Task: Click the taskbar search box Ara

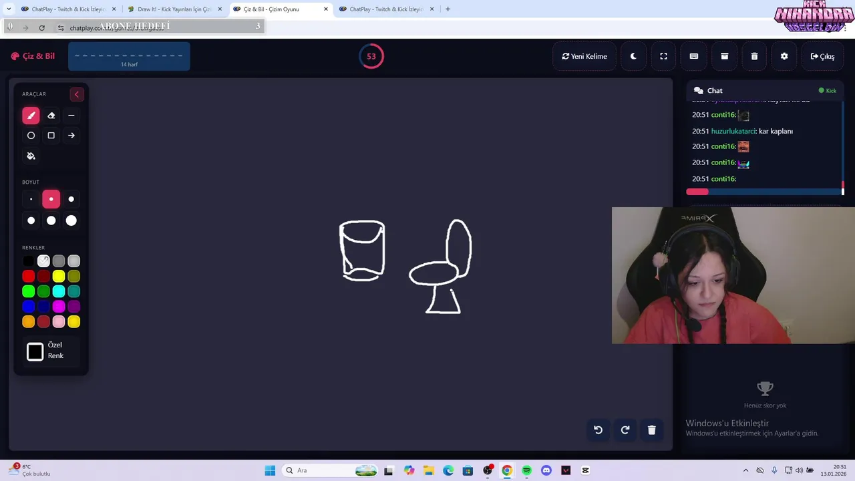Action: point(330,470)
